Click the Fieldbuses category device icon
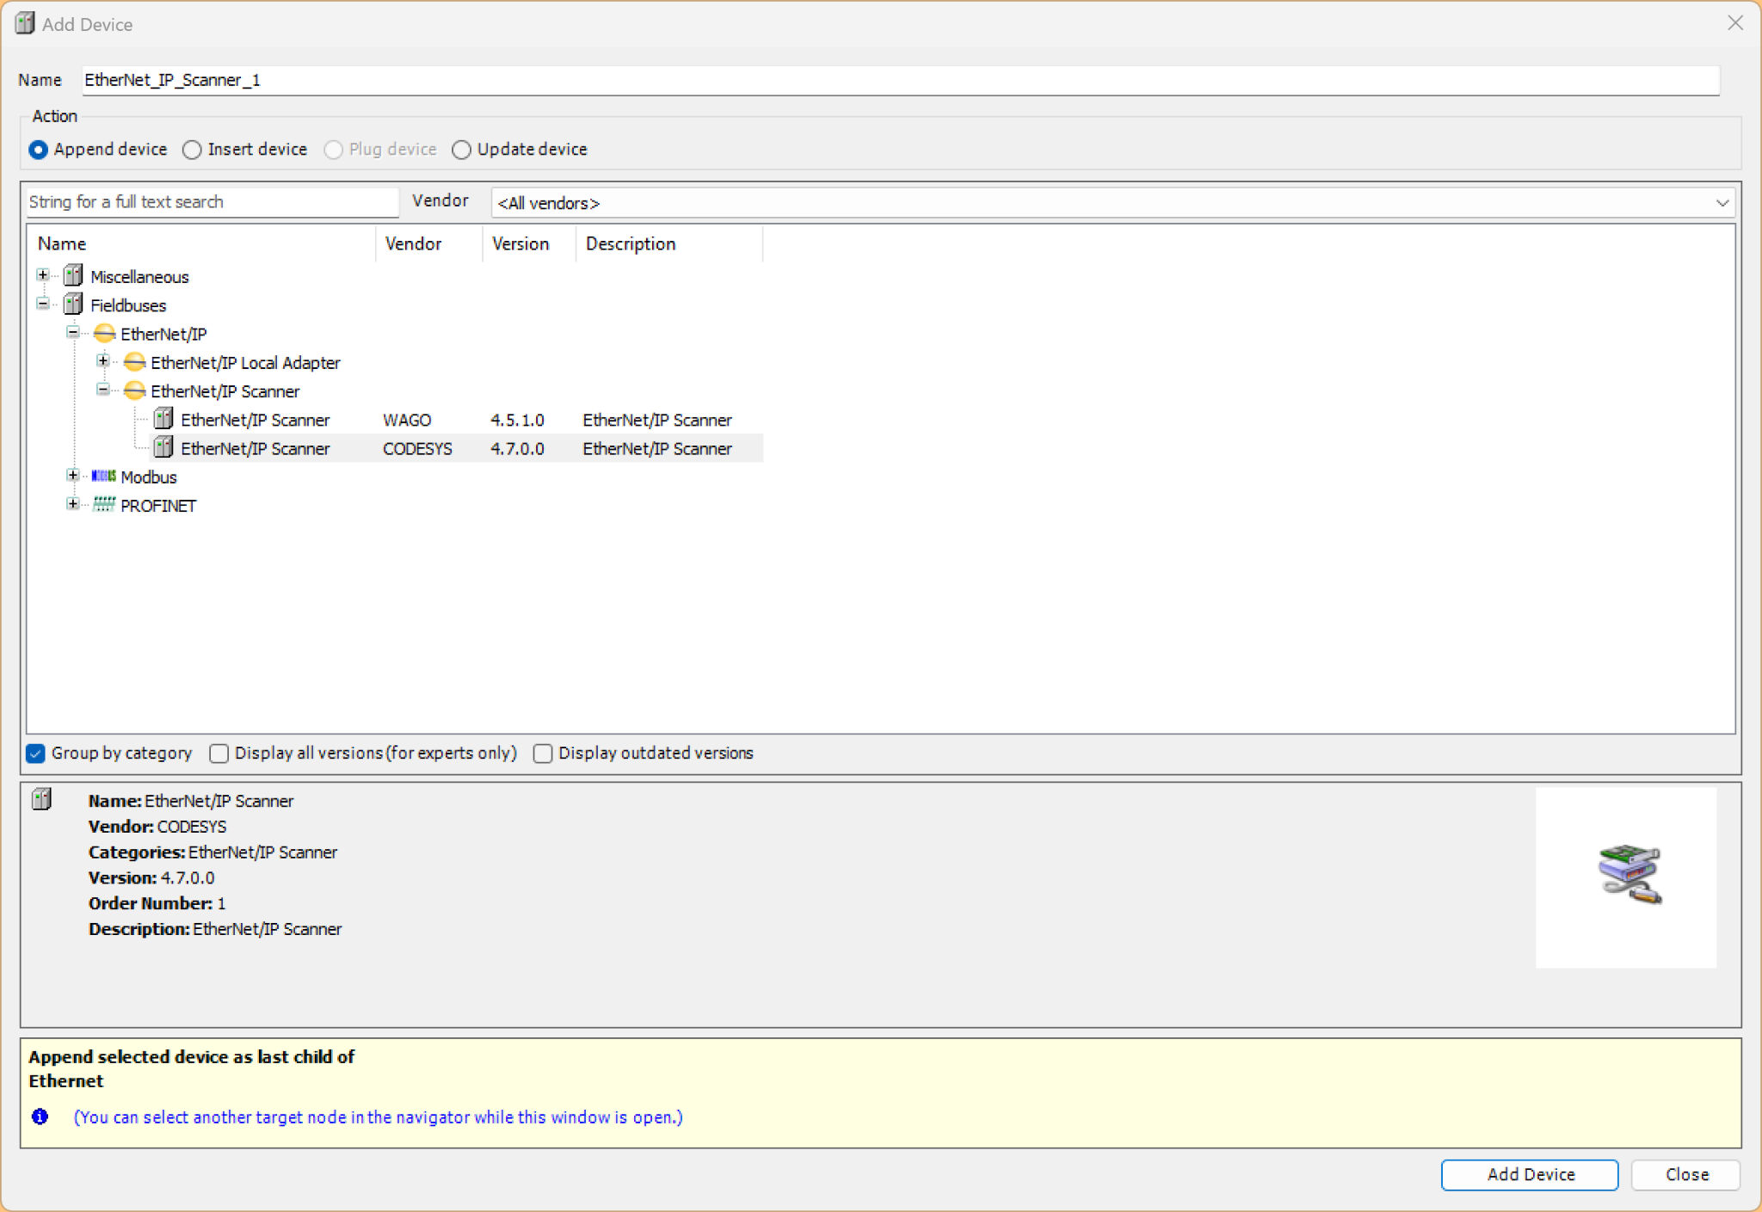This screenshot has height=1212, width=1762. (x=73, y=305)
